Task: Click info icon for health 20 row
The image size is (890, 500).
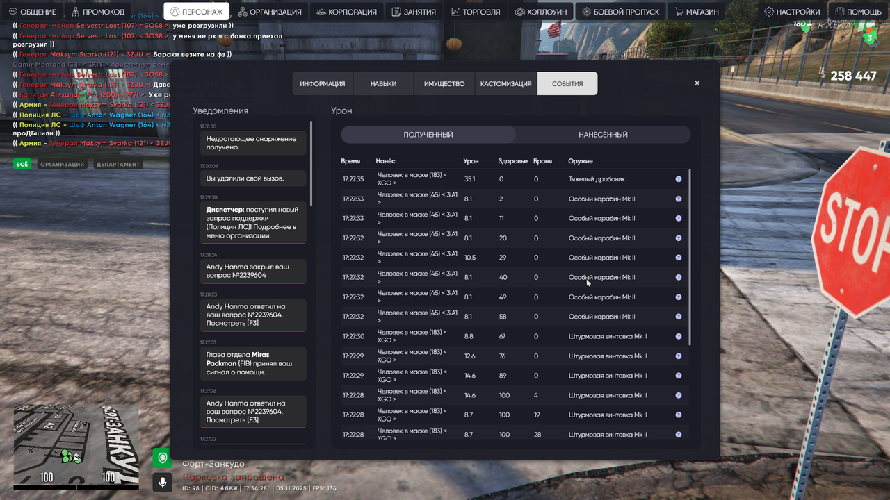Action: pos(679,238)
